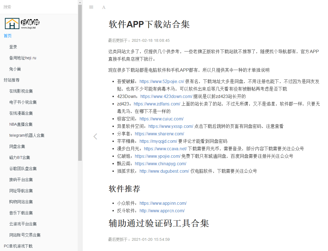The width and height of the screenshot is (328, 251).
Task: Click the 2021-01-20 15:54:59 update timestamp
Action: click(151, 239)
